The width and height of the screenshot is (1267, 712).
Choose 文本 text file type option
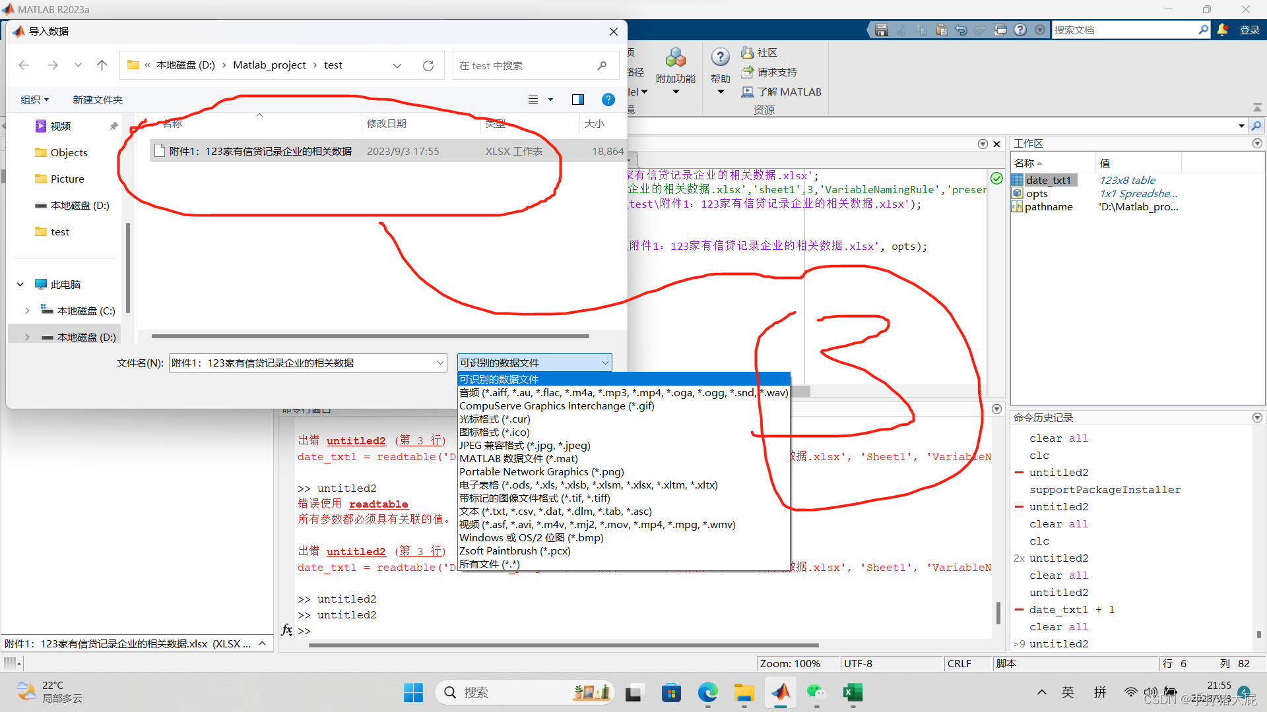click(x=556, y=511)
